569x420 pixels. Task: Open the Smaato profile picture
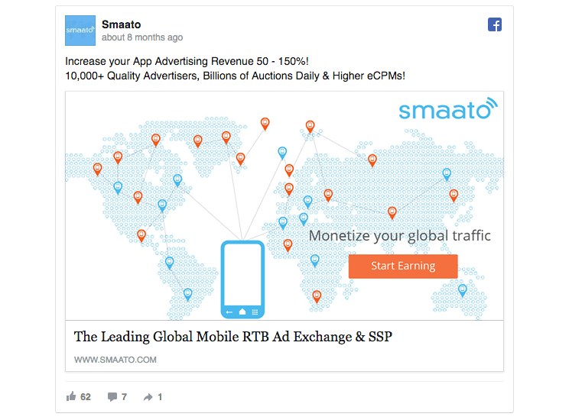click(x=80, y=31)
